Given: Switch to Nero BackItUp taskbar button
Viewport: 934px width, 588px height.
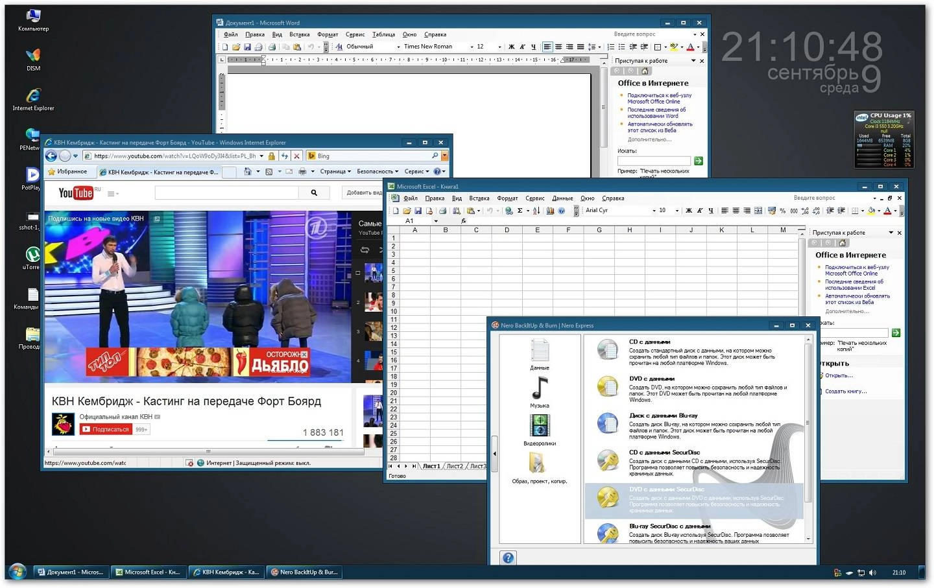Looking at the screenshot, I should [x=304, y=572].
